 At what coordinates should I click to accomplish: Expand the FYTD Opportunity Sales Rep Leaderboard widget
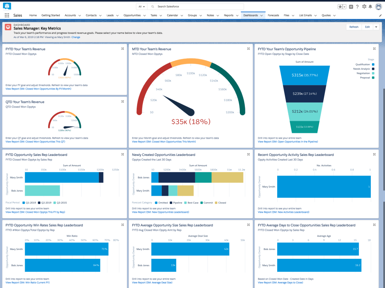point(122,154)
